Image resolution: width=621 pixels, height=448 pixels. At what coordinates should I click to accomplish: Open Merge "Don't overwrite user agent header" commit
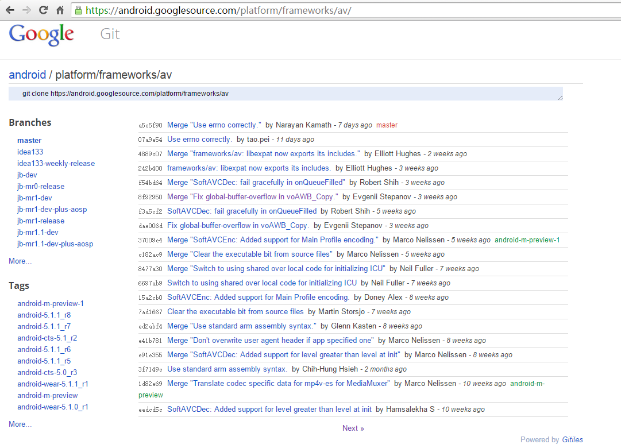click(x=271, y=340)
